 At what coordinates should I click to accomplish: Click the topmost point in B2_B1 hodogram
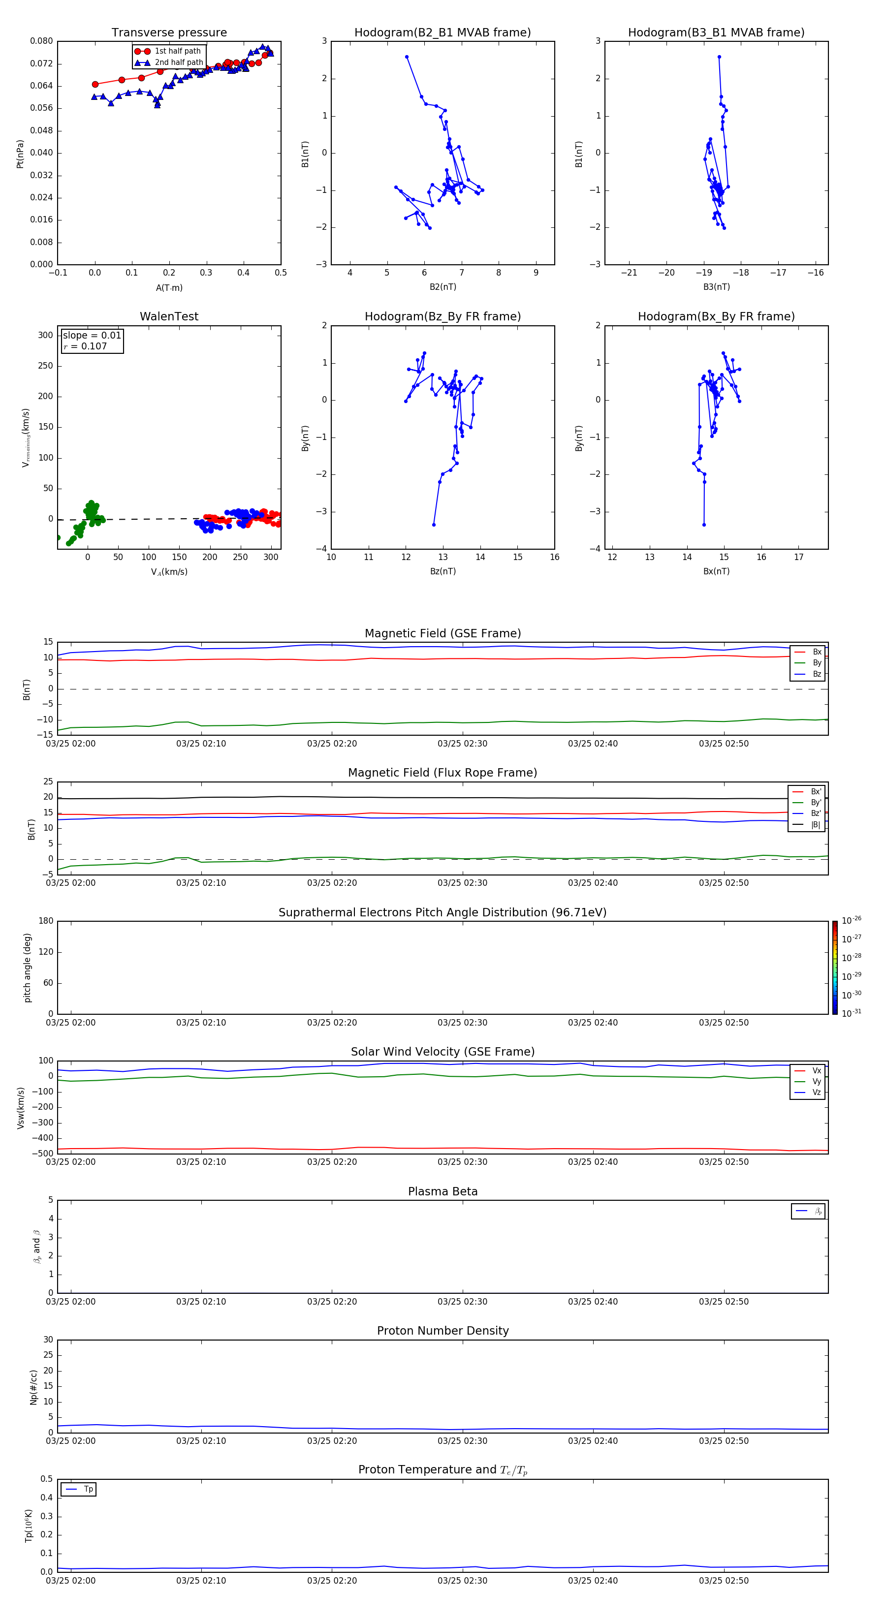[407, 57]
